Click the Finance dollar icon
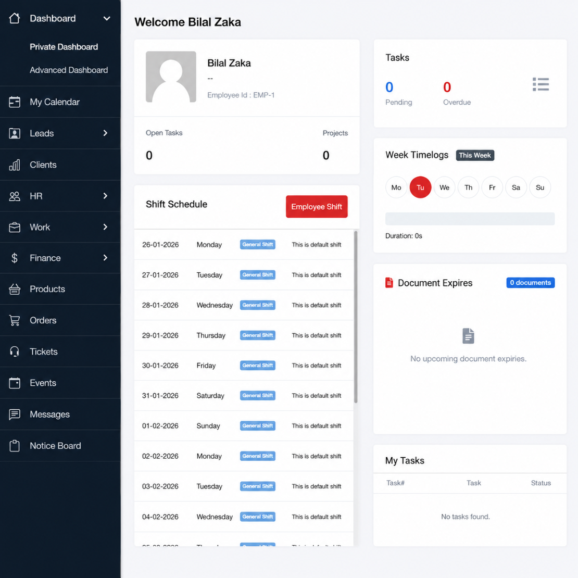This screenshot has height=578, width=578. pos(15,258)
